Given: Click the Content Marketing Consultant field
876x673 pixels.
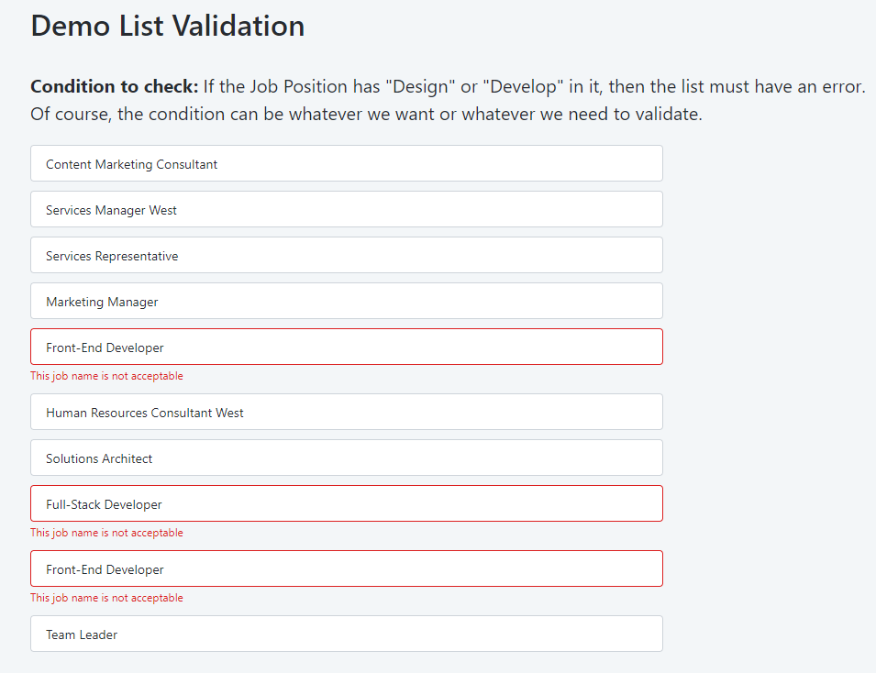Looking at the screenshot, I should [347, 163].
